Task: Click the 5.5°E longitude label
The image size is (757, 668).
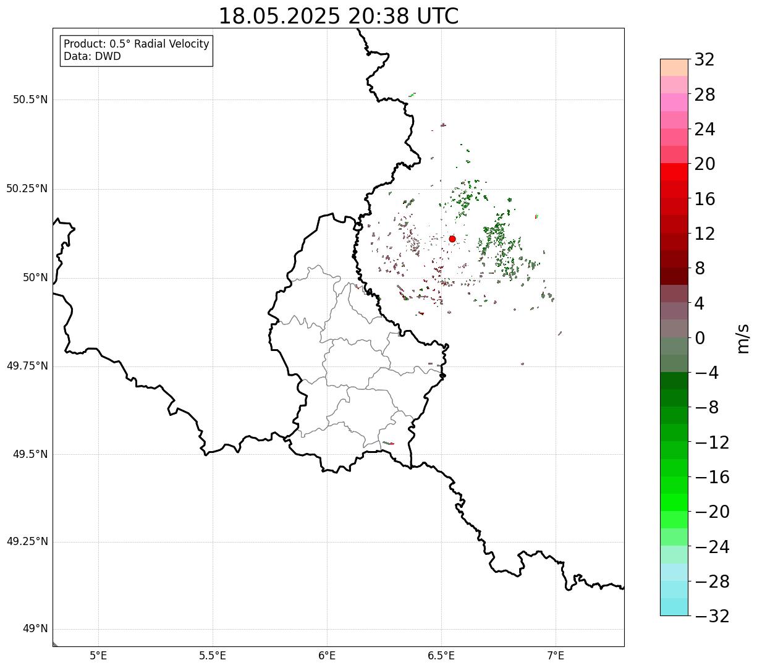Action: tap(213, 656)
